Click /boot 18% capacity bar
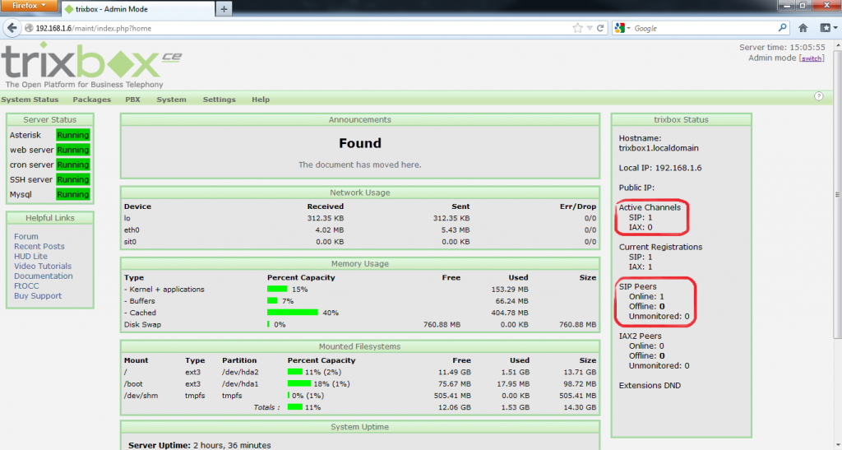 point(299,383)
